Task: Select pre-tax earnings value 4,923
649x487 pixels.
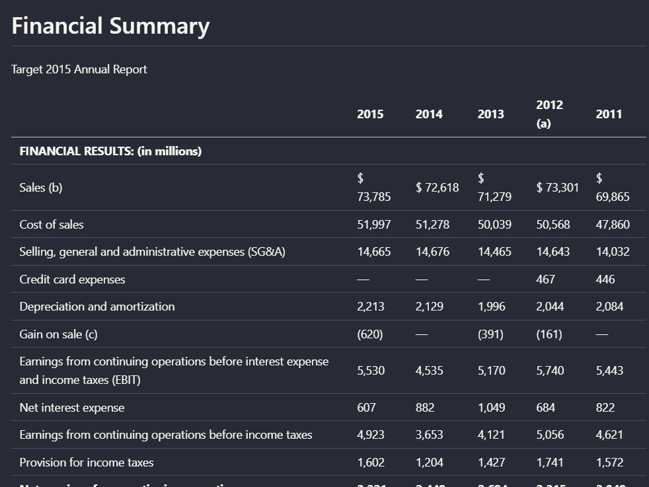Action: [x=371, y=435]
